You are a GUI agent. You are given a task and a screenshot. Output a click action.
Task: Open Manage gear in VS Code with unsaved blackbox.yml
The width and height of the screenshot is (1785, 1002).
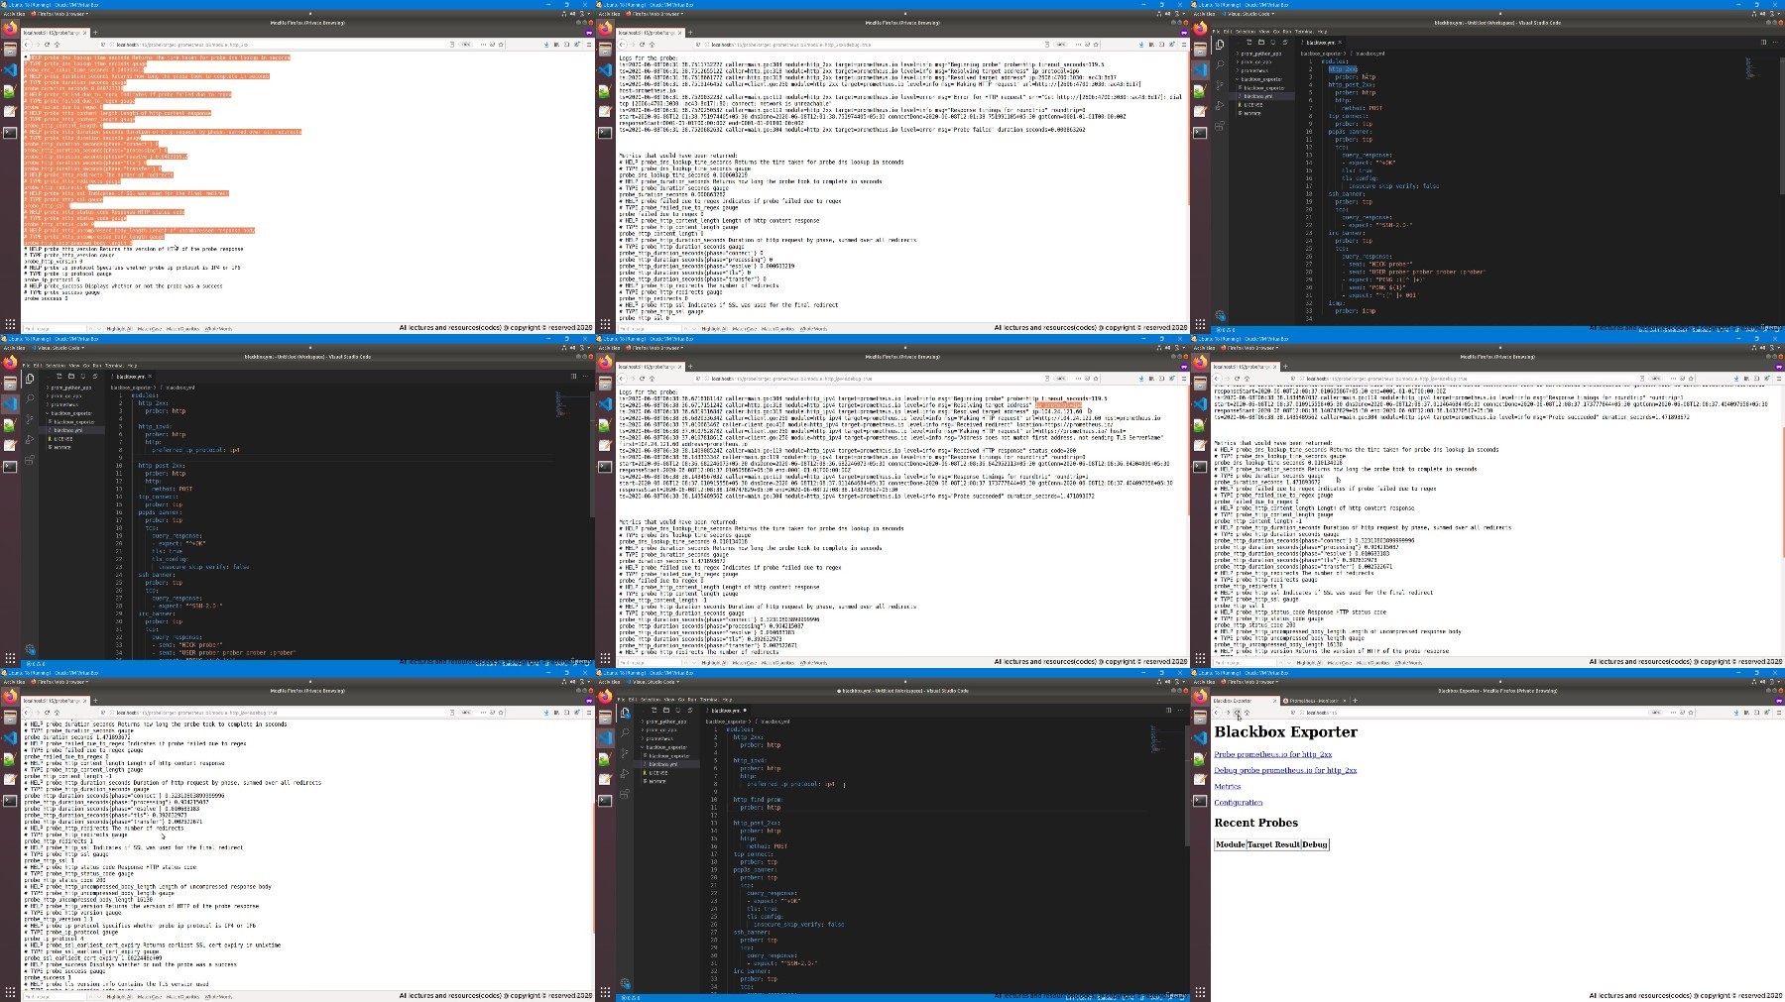pos(625,983)
